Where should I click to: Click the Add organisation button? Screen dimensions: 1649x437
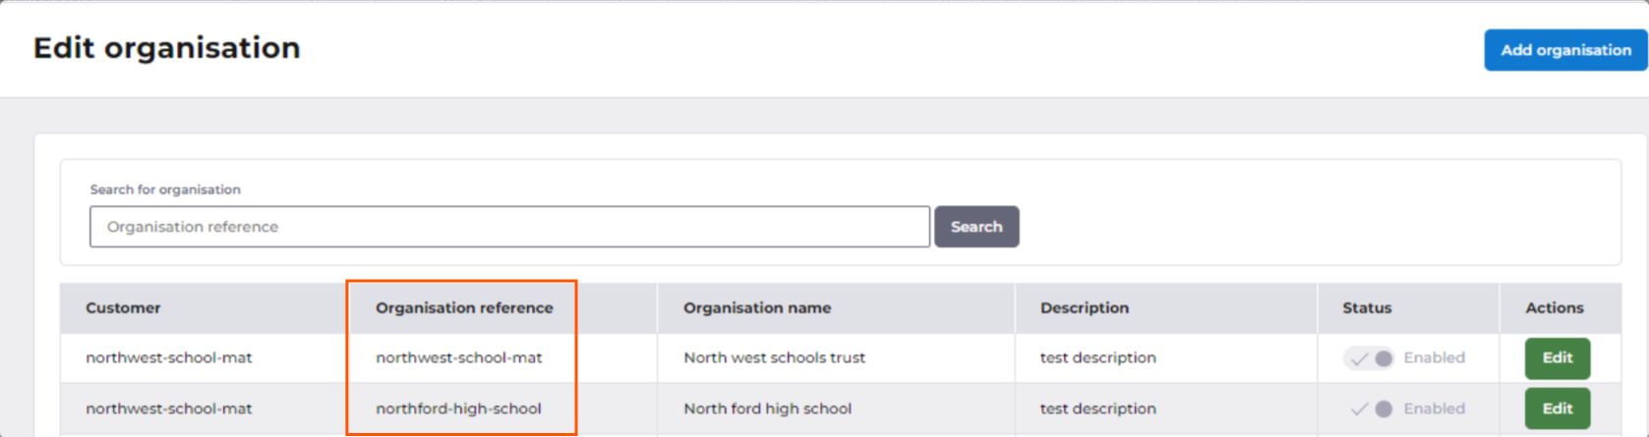click(1564, 50)
